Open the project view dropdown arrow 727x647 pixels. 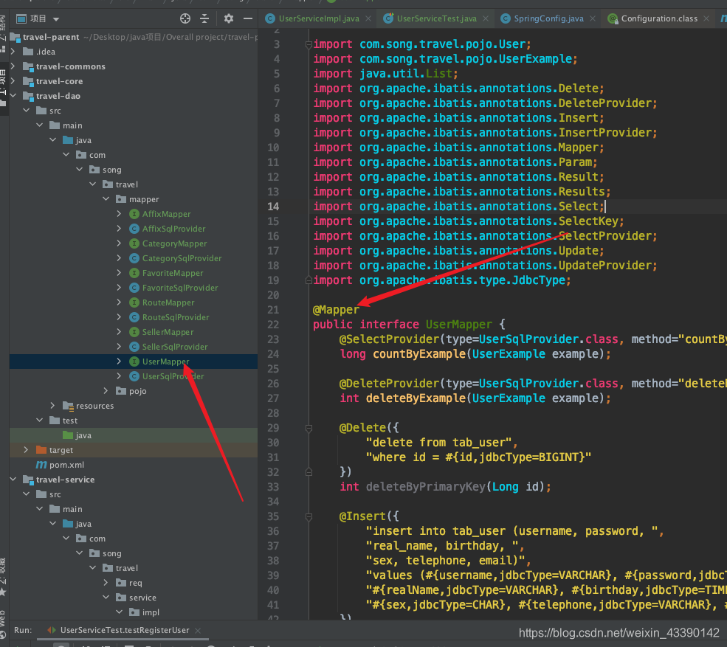(x=56, y=19)
